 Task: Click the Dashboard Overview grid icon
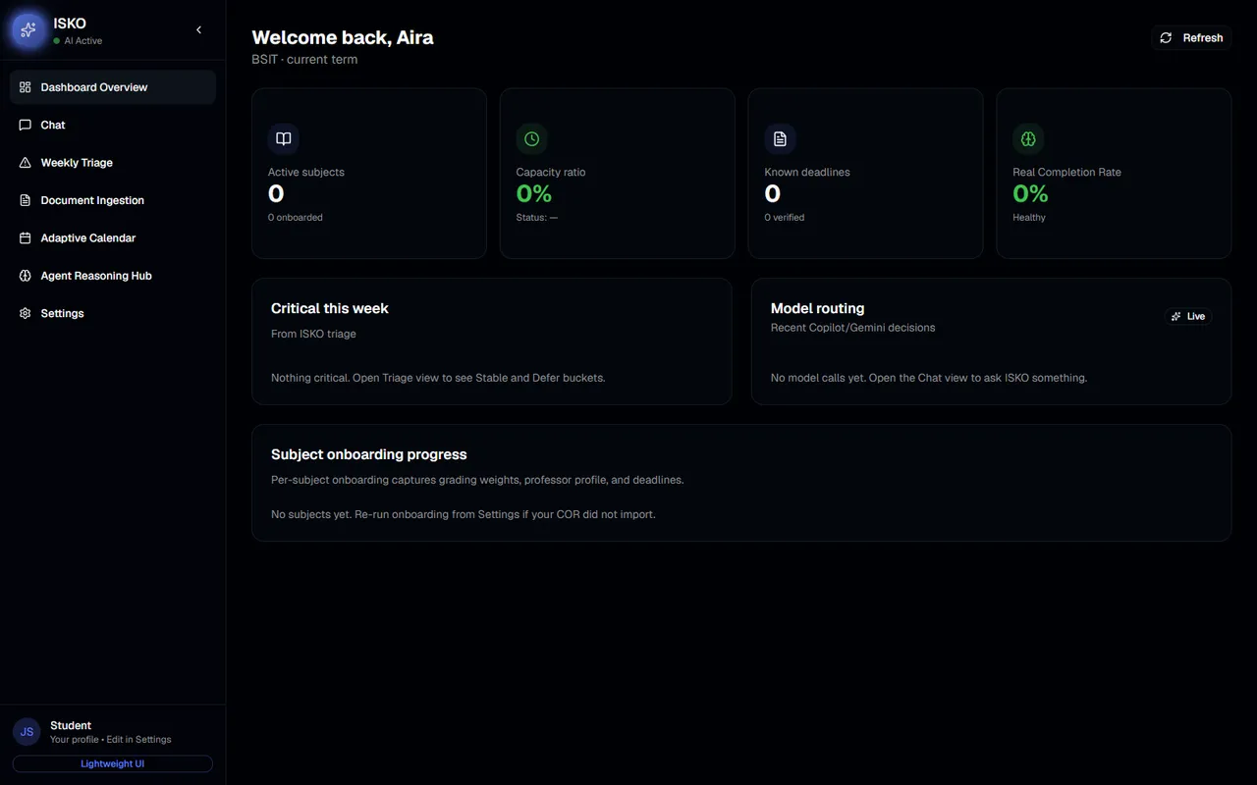[x=26, y=87]
